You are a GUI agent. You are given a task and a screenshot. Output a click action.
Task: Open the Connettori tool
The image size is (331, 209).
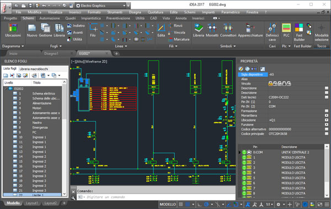pos(228,30)
